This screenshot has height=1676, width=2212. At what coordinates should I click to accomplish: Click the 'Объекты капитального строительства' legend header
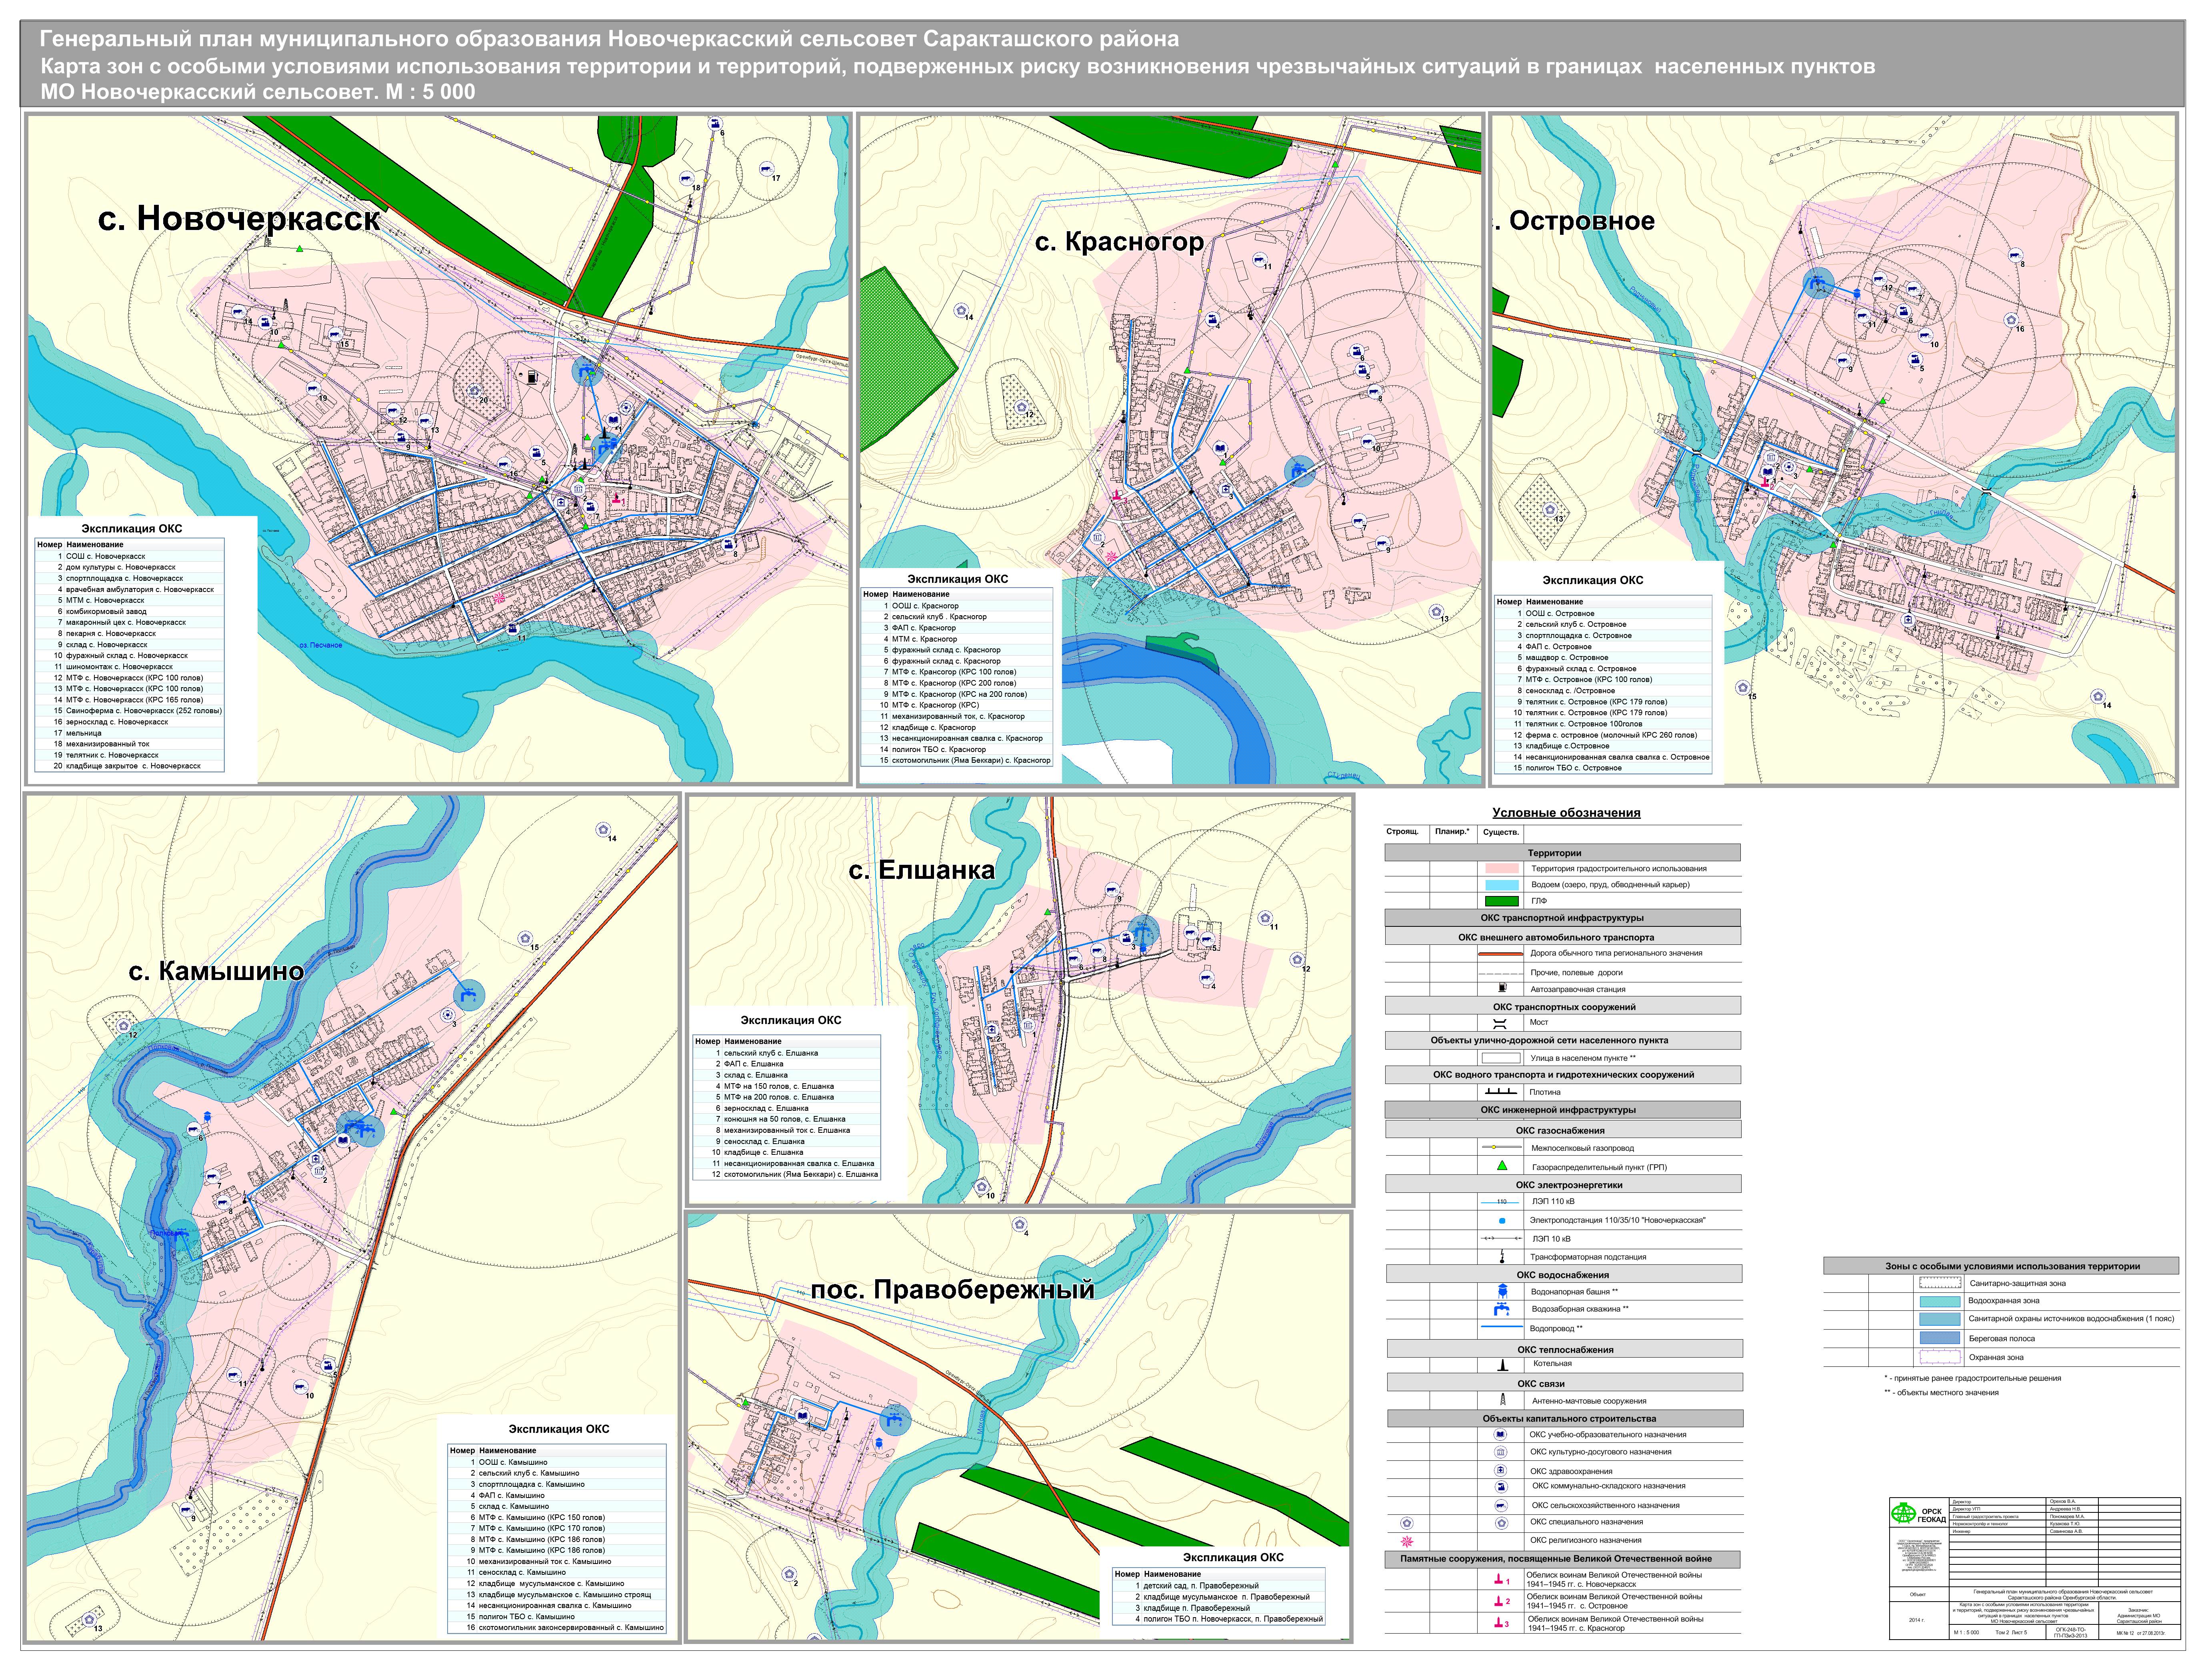tap(1565, 1418)
